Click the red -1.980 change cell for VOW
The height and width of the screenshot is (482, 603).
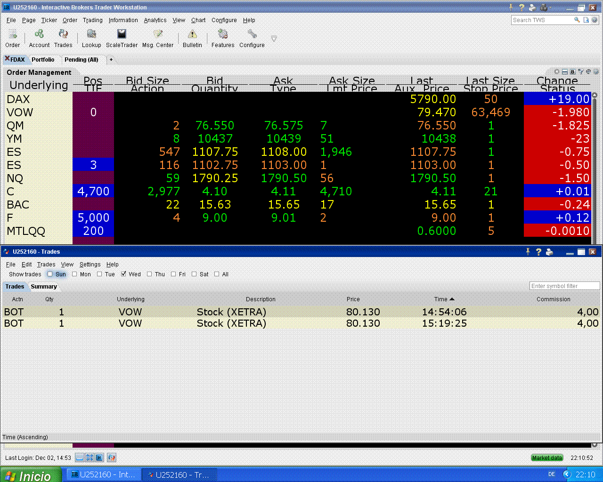tap(557, 112)
